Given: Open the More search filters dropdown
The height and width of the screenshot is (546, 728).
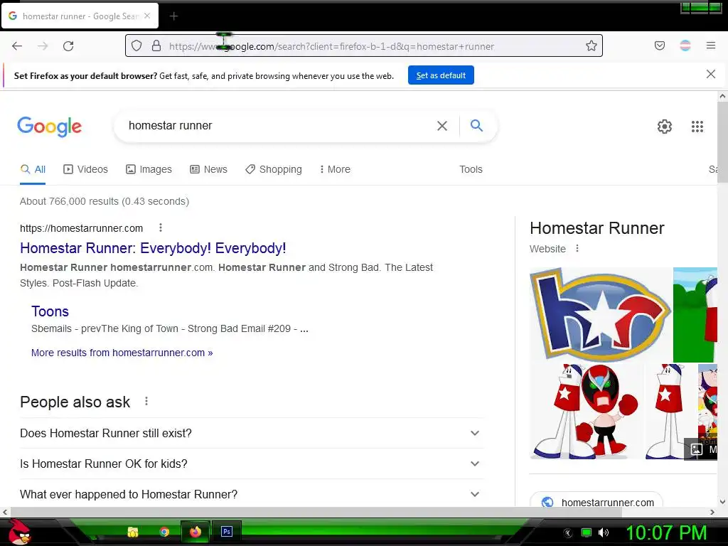Looking at the screenshot, I should (x=335, y=169).
